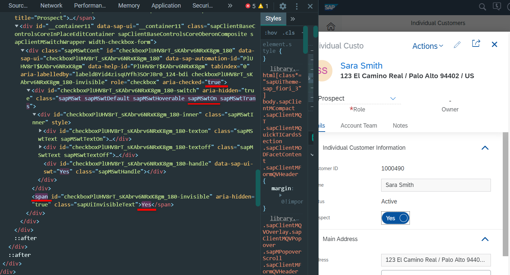Screen dimensions: 510x275
Task: Click the Elements panel vertical scrollbar
Action: tap(258, 188)
